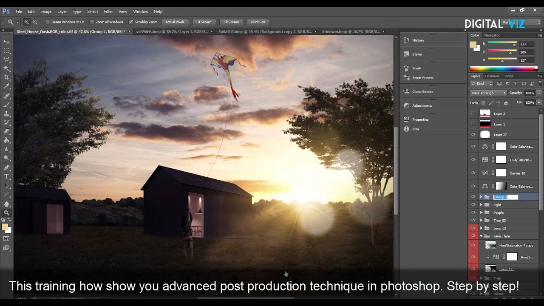The height and width of the screenshot is (306, 544).
Task: Hide the Layer 27 layer
Action: [x=473, y=135]
